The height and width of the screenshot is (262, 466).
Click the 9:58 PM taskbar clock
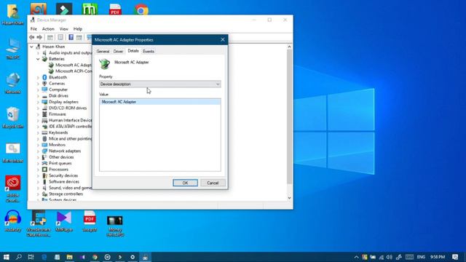pos(438,257)
